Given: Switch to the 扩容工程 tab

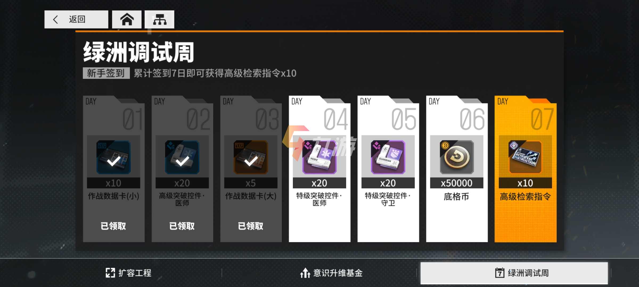Looking at the screenshot, I should click(x=128, y=273).
